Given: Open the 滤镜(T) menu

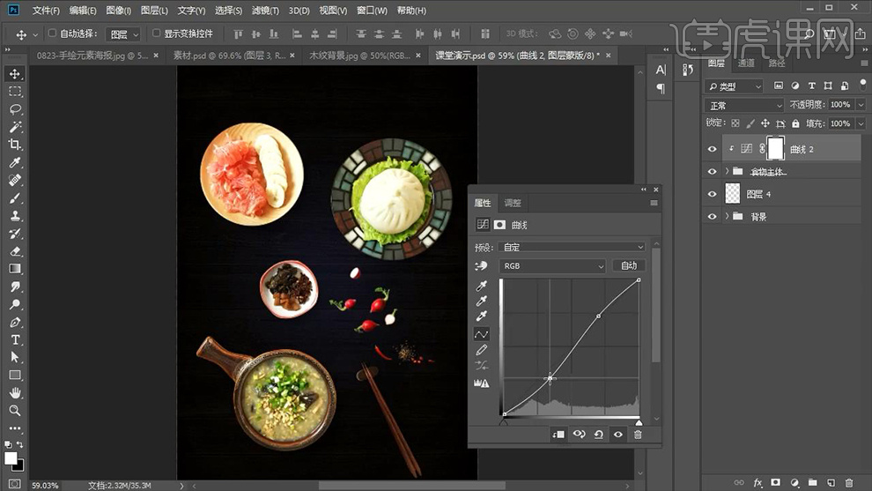Looking at the screenshot, I should pos(265,11).
